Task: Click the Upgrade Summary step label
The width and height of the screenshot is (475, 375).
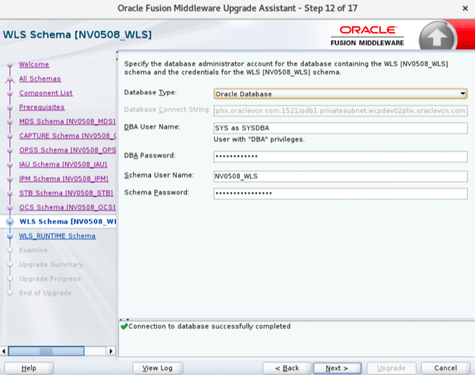Action: pos(51,265)
